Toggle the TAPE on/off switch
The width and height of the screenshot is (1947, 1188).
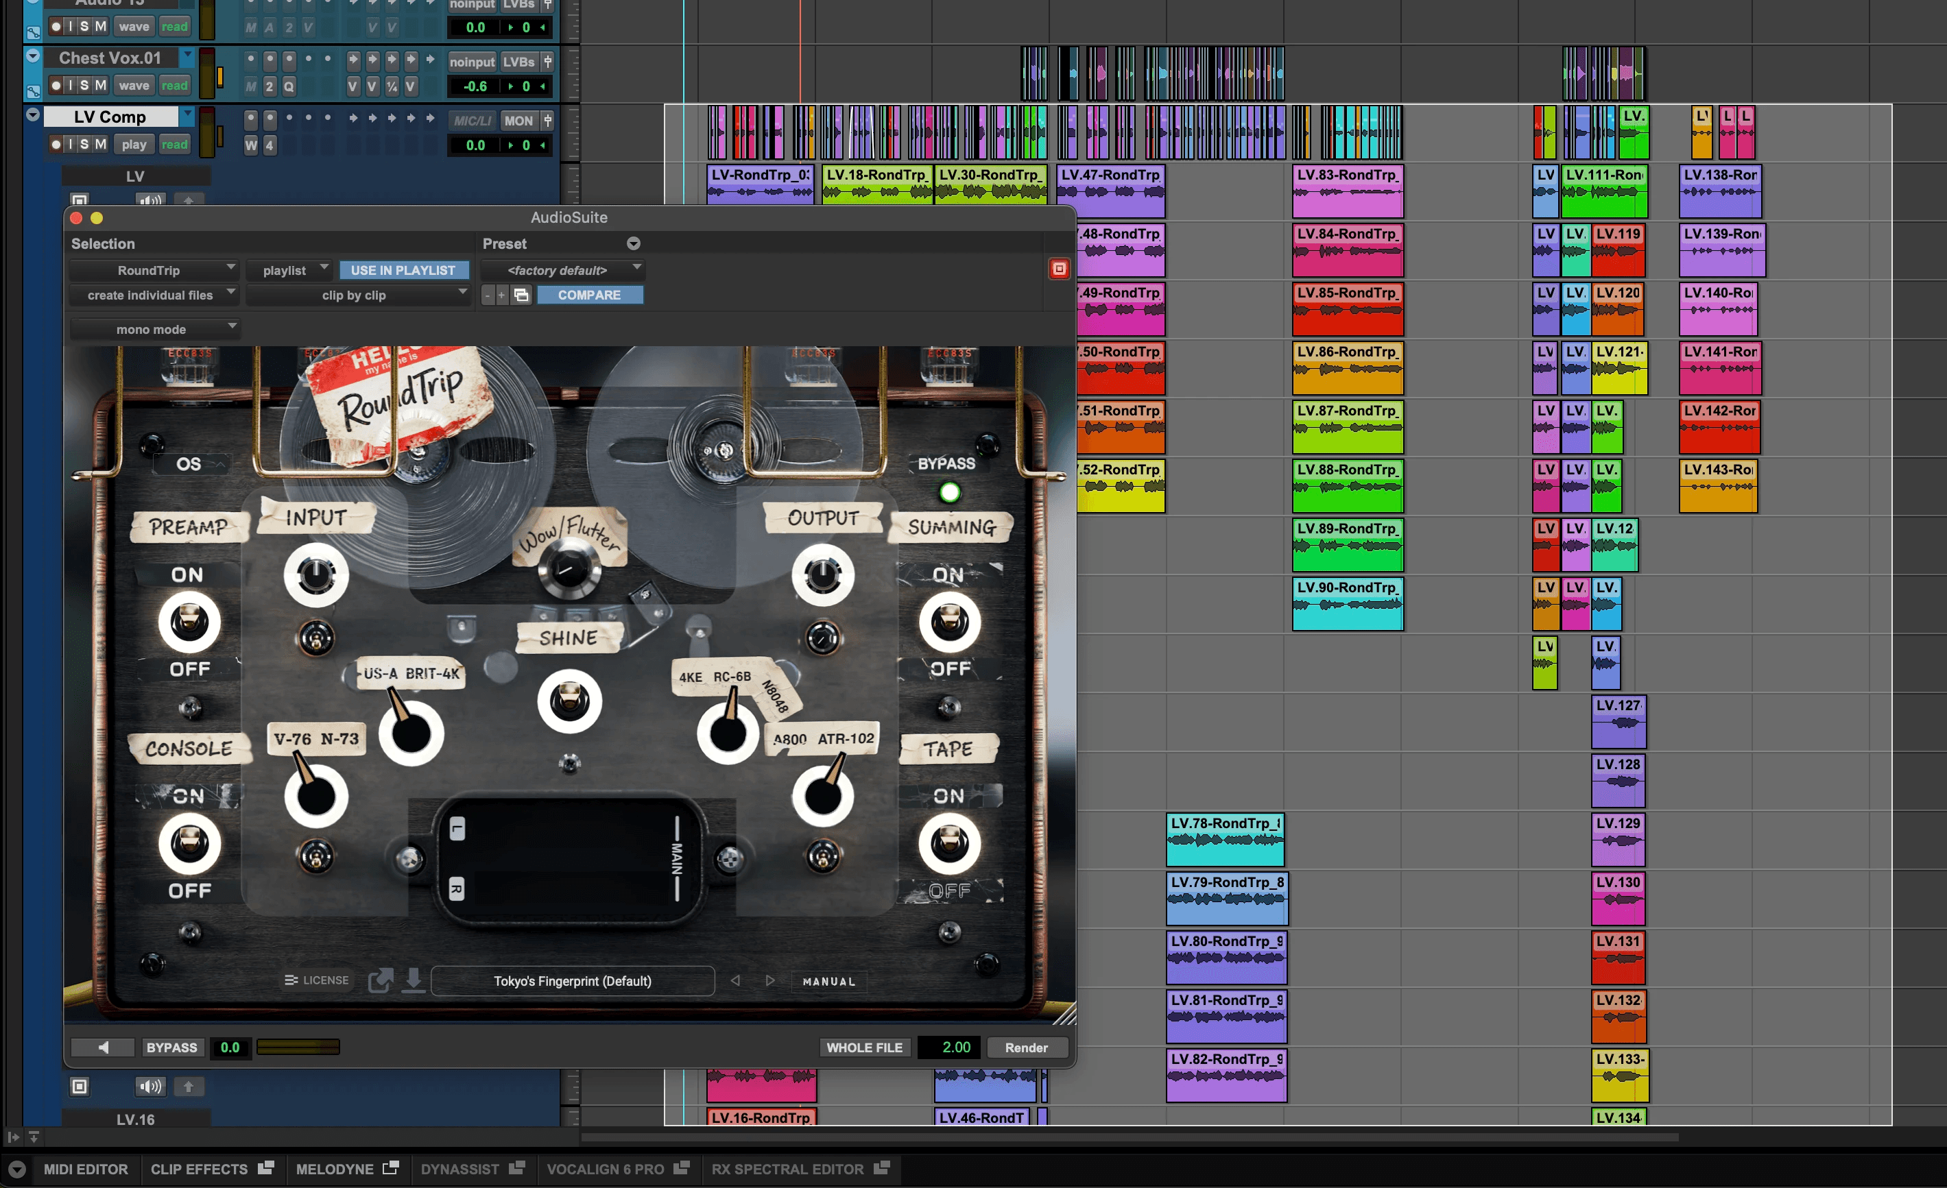949,844
